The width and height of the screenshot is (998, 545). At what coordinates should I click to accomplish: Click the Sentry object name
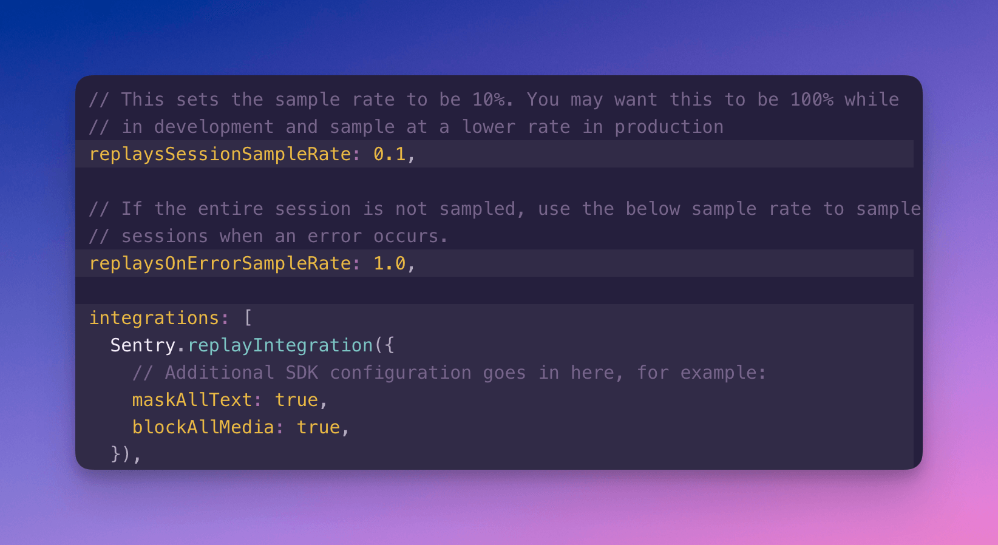coord(143,345)
